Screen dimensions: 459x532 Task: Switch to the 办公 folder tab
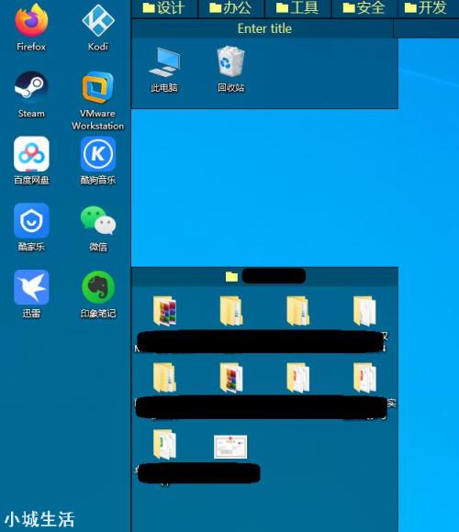click(230, 8)
